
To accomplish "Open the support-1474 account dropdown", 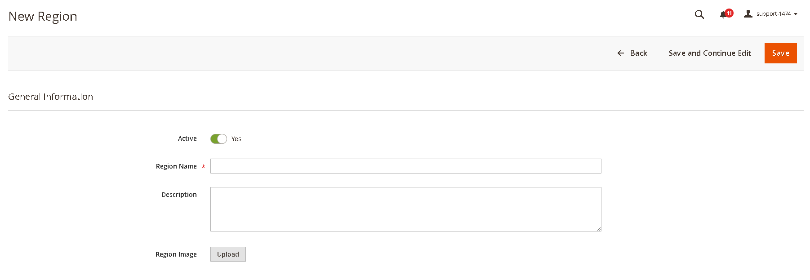I will [x=773, y=14].
